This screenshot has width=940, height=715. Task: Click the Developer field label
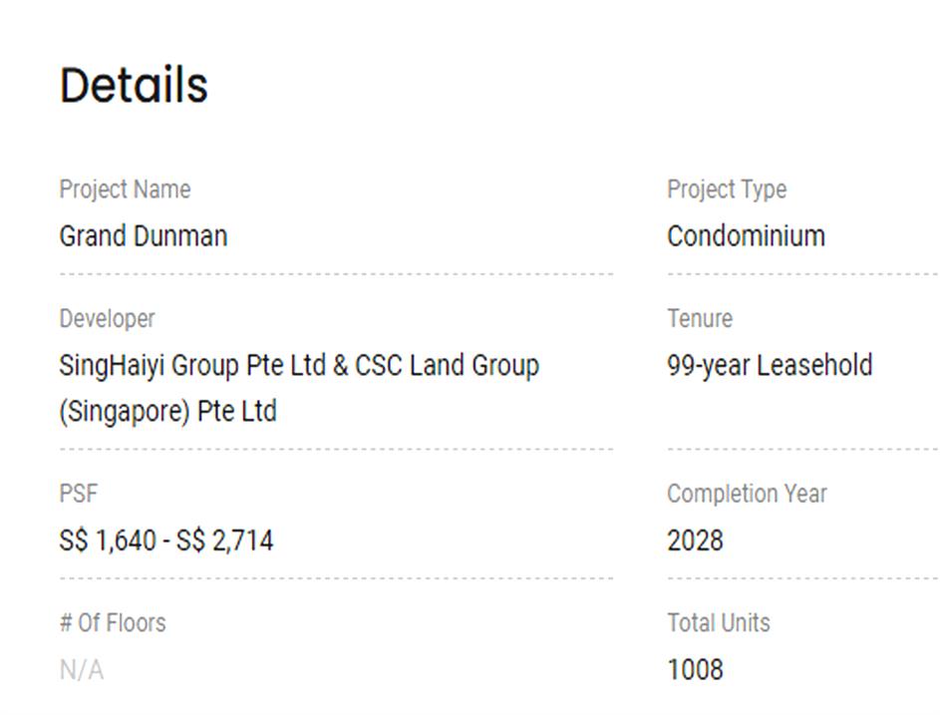coord(107,319)
